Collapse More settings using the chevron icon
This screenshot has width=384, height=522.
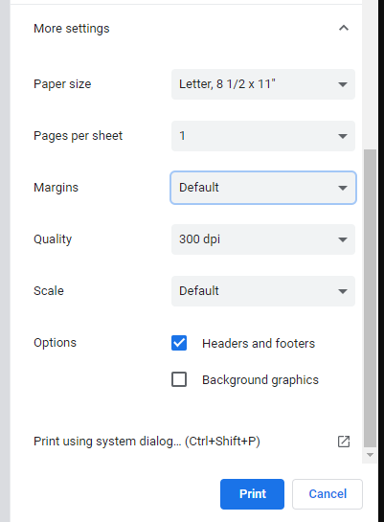pos(344,28)
